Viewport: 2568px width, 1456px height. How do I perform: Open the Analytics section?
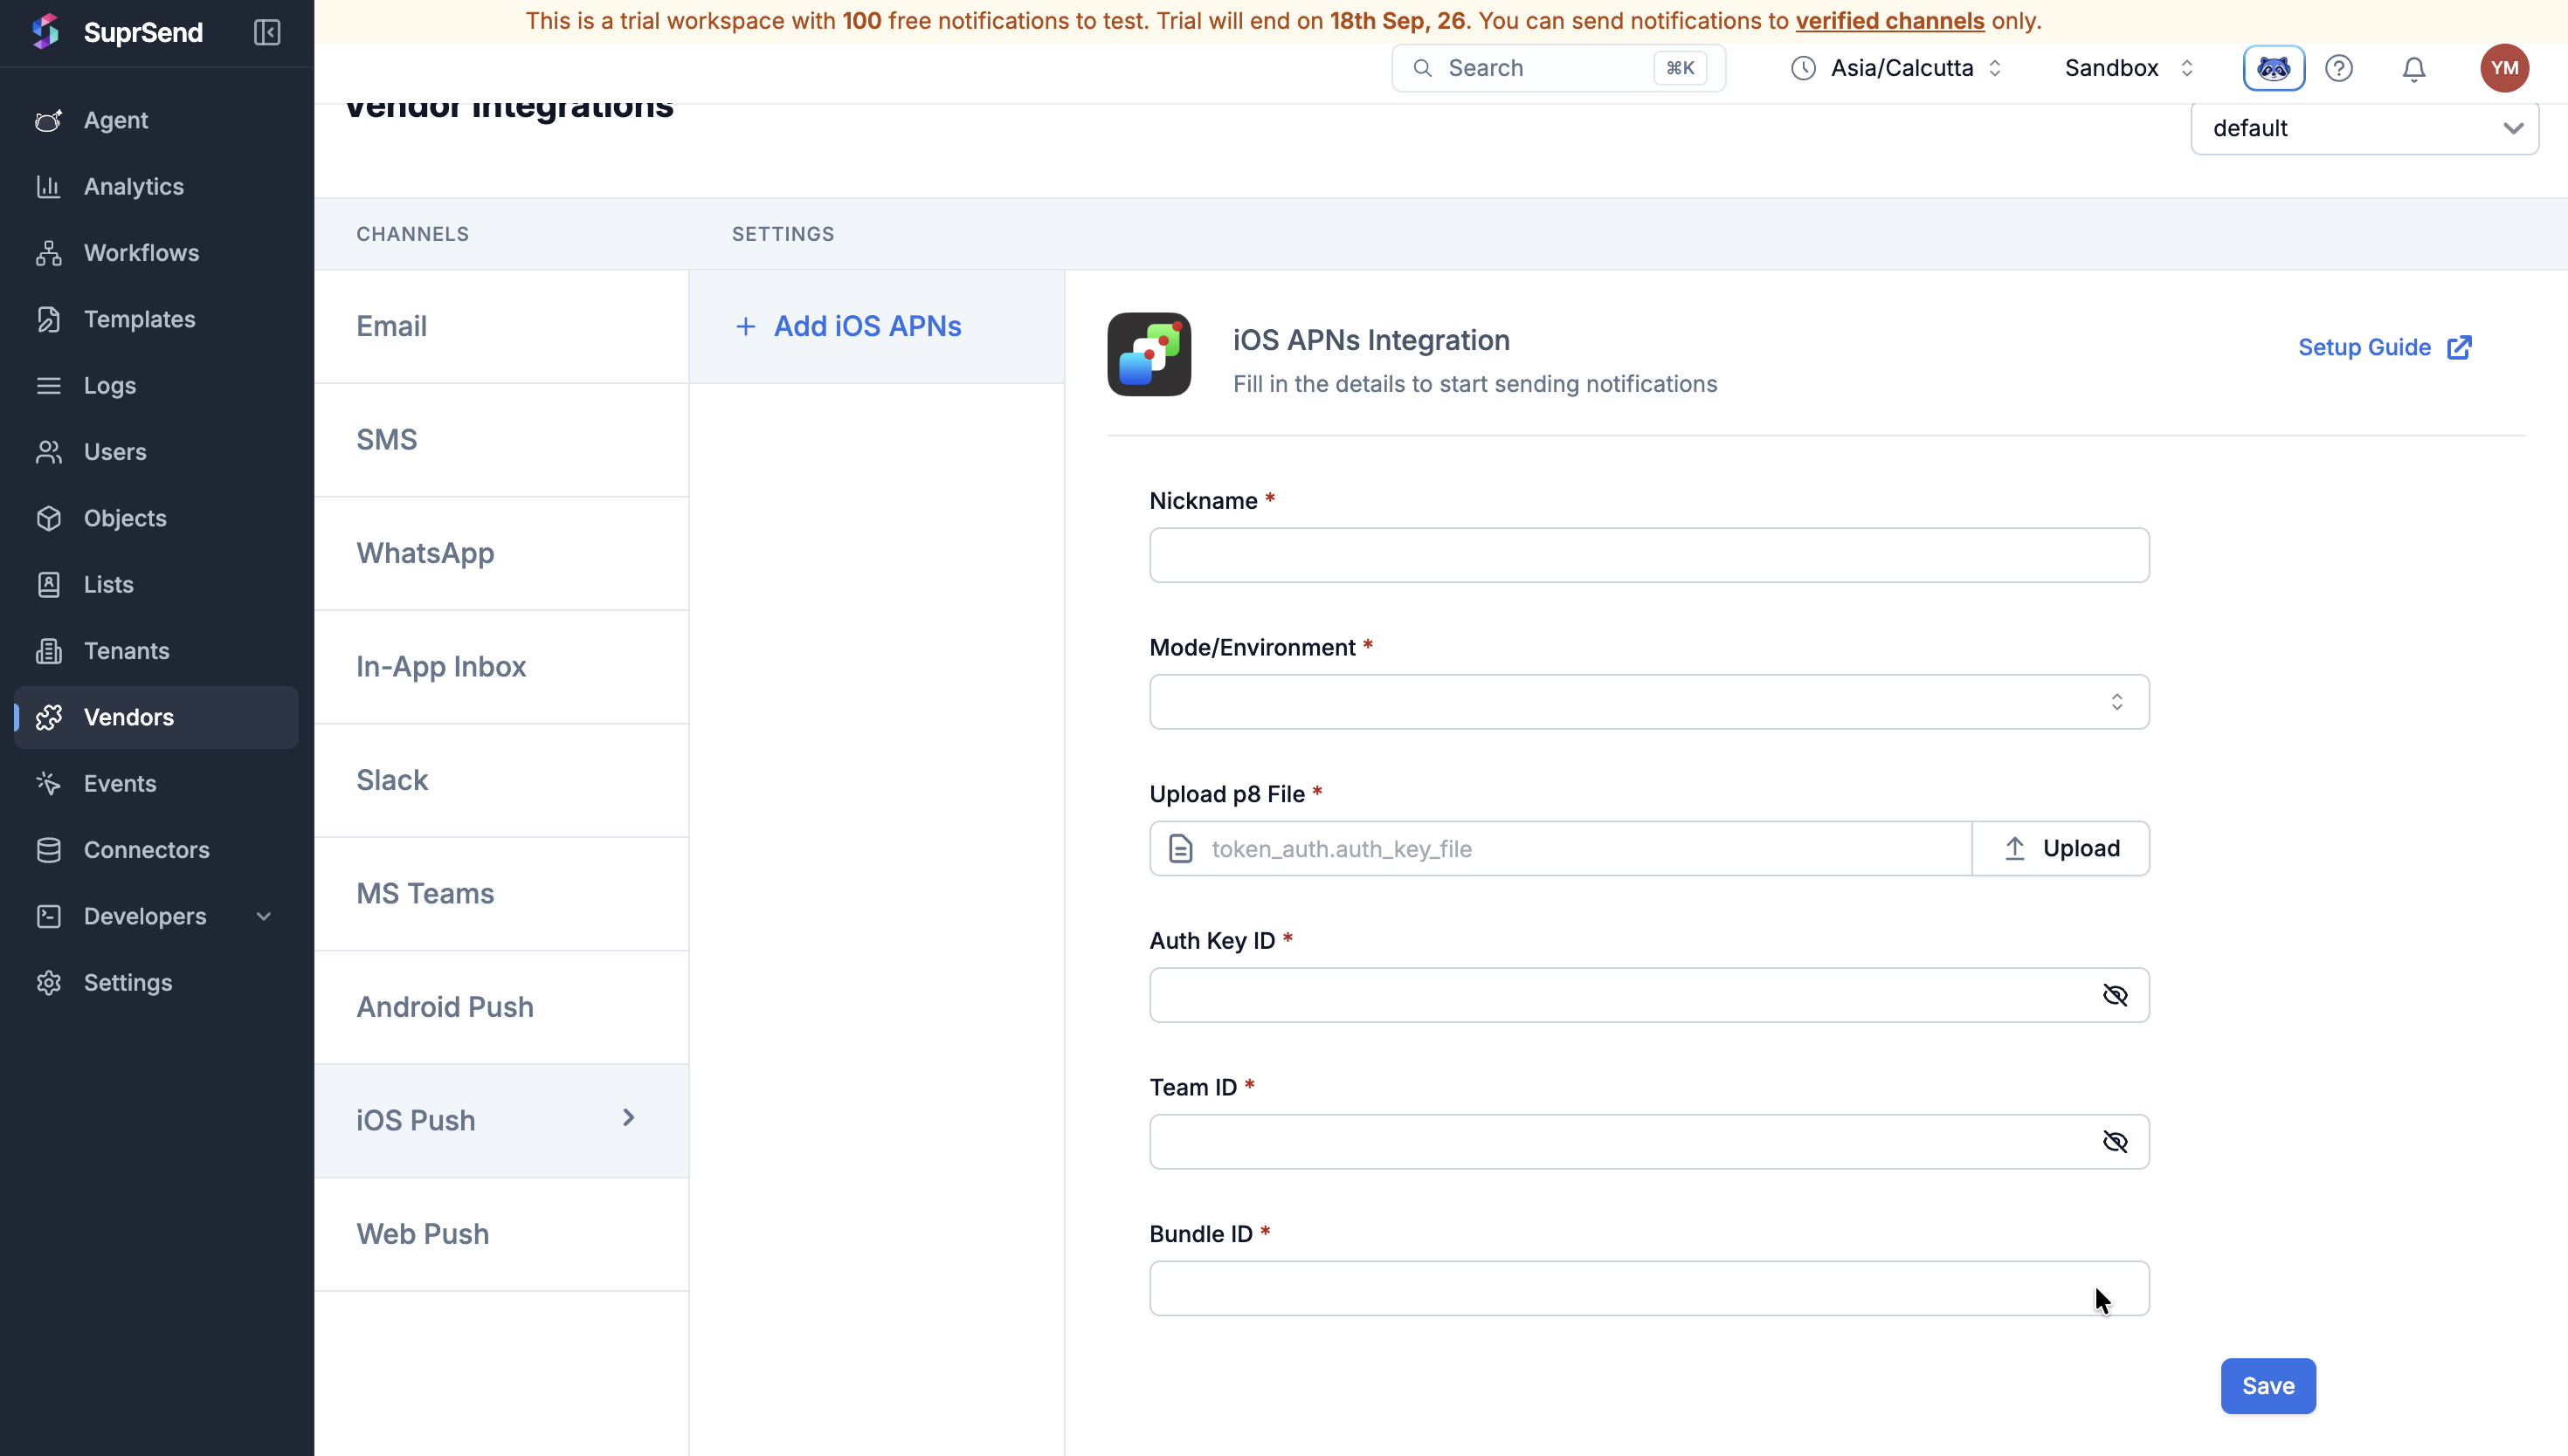pos(156,186)
